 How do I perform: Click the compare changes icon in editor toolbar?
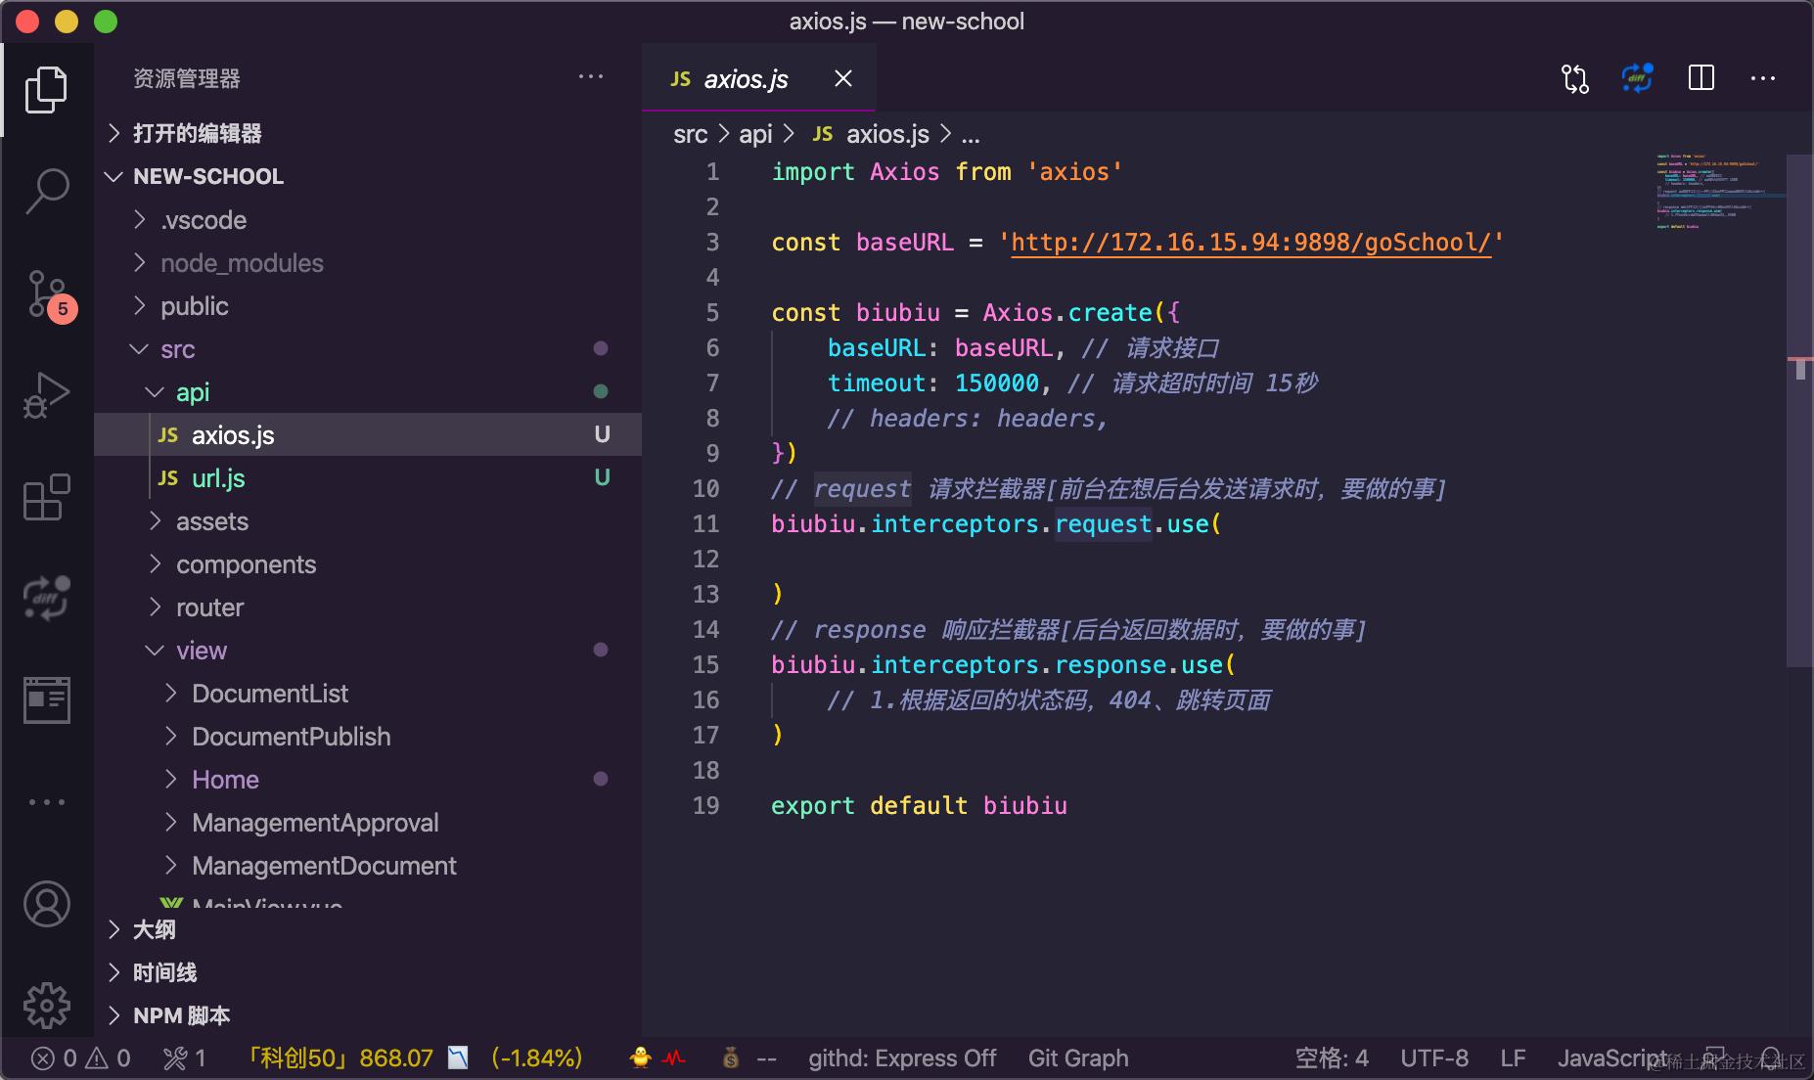[x=1574, y=78]
